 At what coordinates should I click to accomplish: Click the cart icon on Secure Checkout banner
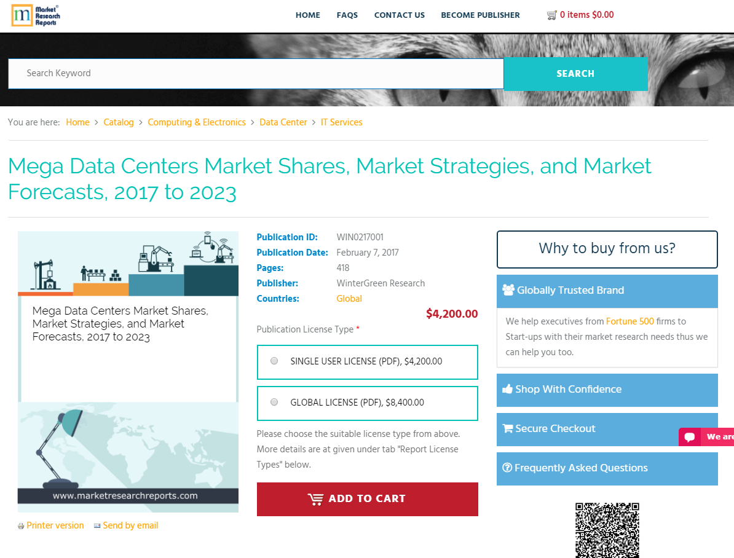(507, 428)
